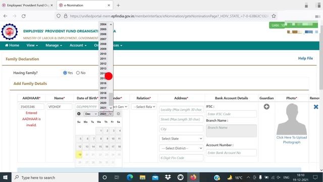Click the site security lock icon
The width and height of the screenshot is (323, 182).
click(66, 16)
